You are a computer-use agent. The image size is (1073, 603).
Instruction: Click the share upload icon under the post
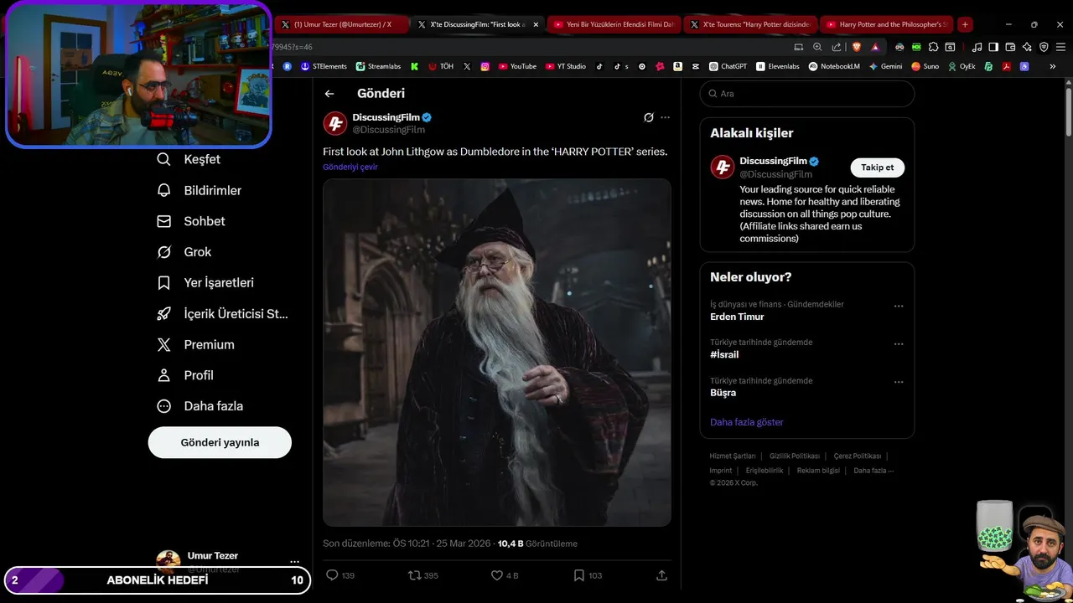pos(661,575)
